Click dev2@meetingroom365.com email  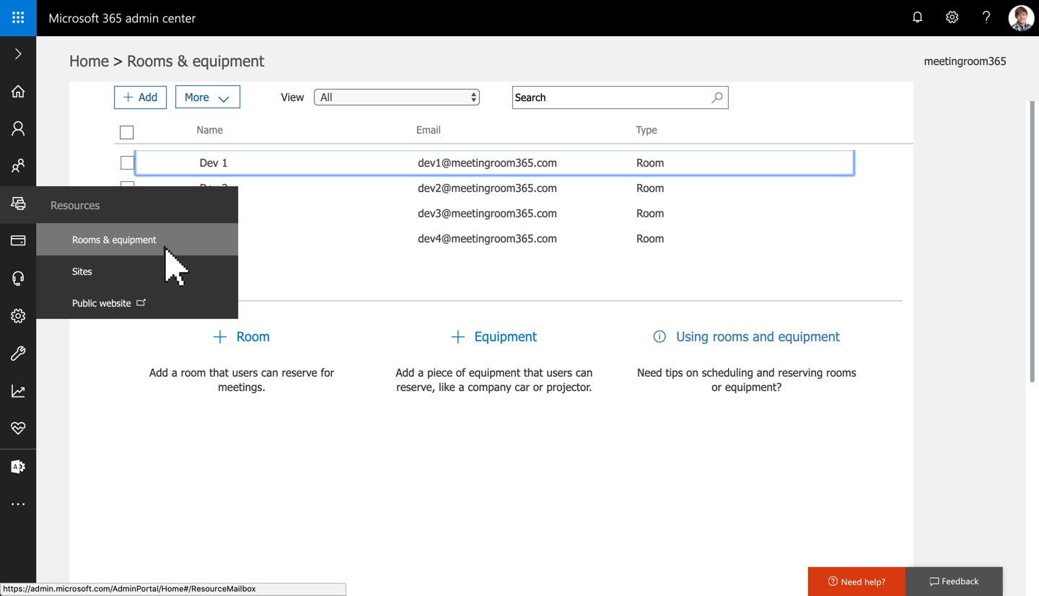(x=487, y=188)
